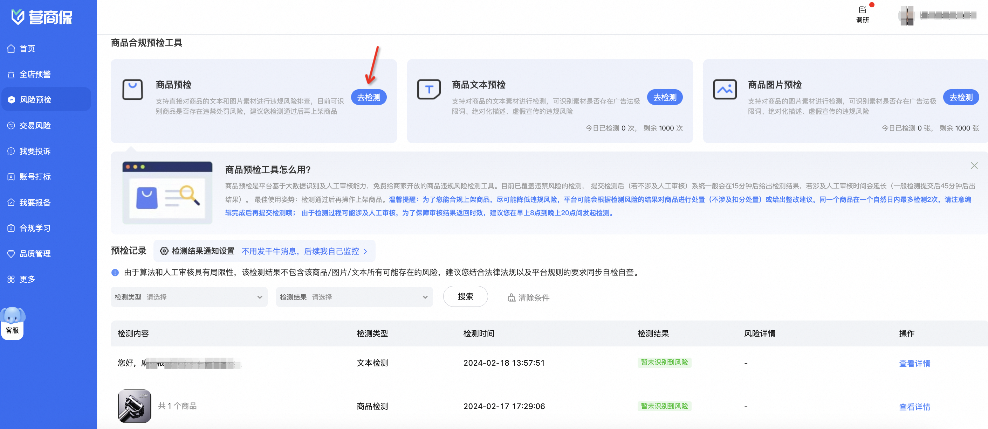Viewport: 988px width, 429px height.
Task: Click the 商品合规预检工具 page title
Action: 146,43
